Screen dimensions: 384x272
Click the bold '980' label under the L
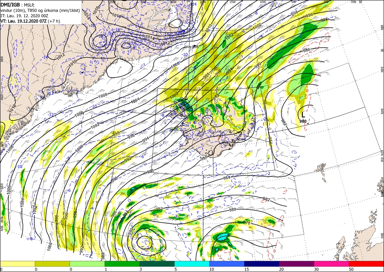pyautogui.click(x=303, y=121)
